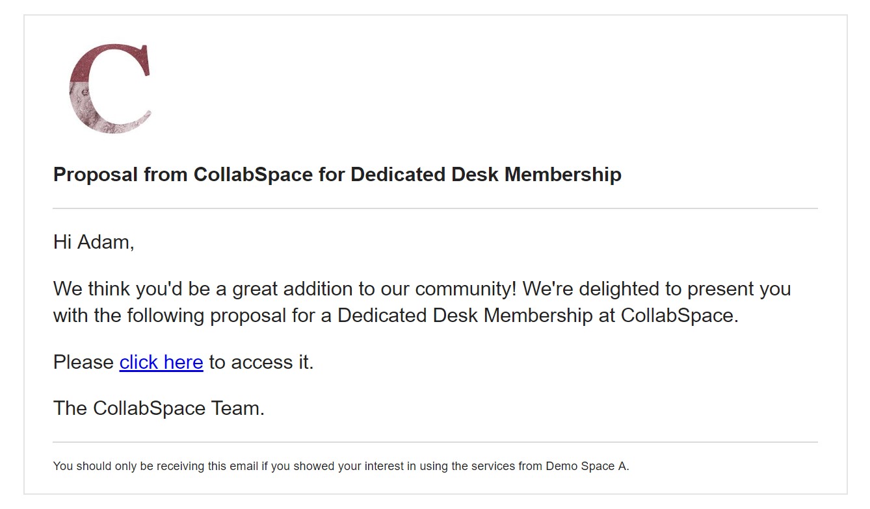Click 'Dedicated Desk Membership' in the heading
This screenshot has height=509, width=870.
(x=486, y=175)
